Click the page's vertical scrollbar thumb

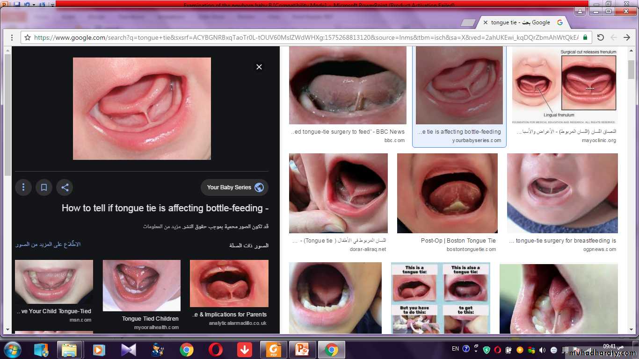click(631, 70)
